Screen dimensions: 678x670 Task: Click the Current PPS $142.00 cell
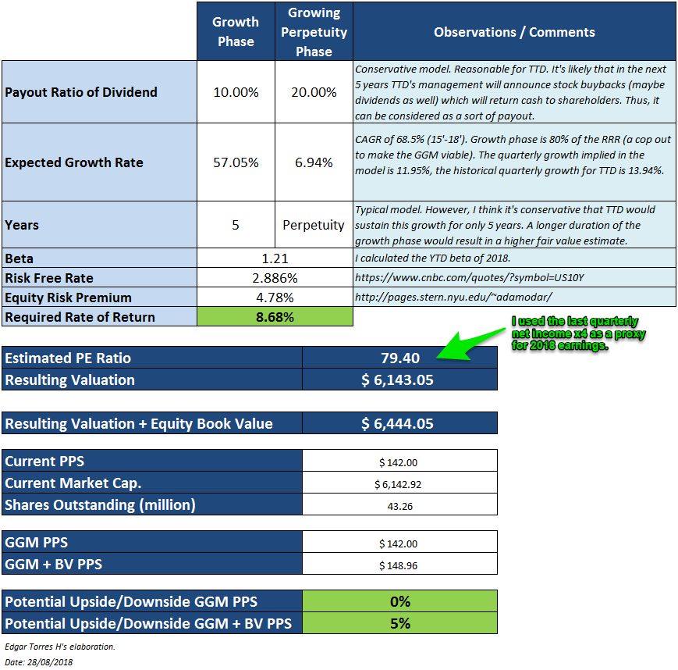click(x=399, y=460)
